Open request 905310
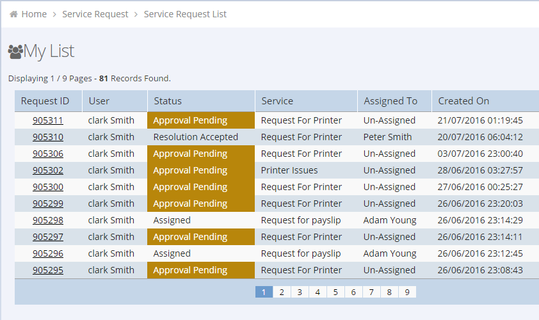This screenshot has height=320, width=539. click(48, 137)
